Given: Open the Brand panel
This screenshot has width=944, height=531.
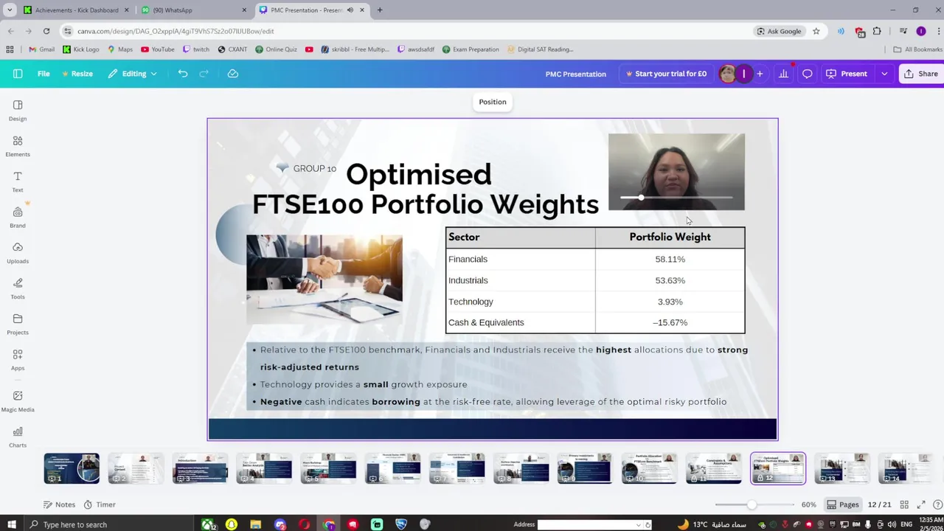Looking at the screenshot, I should tap(18, 217).
